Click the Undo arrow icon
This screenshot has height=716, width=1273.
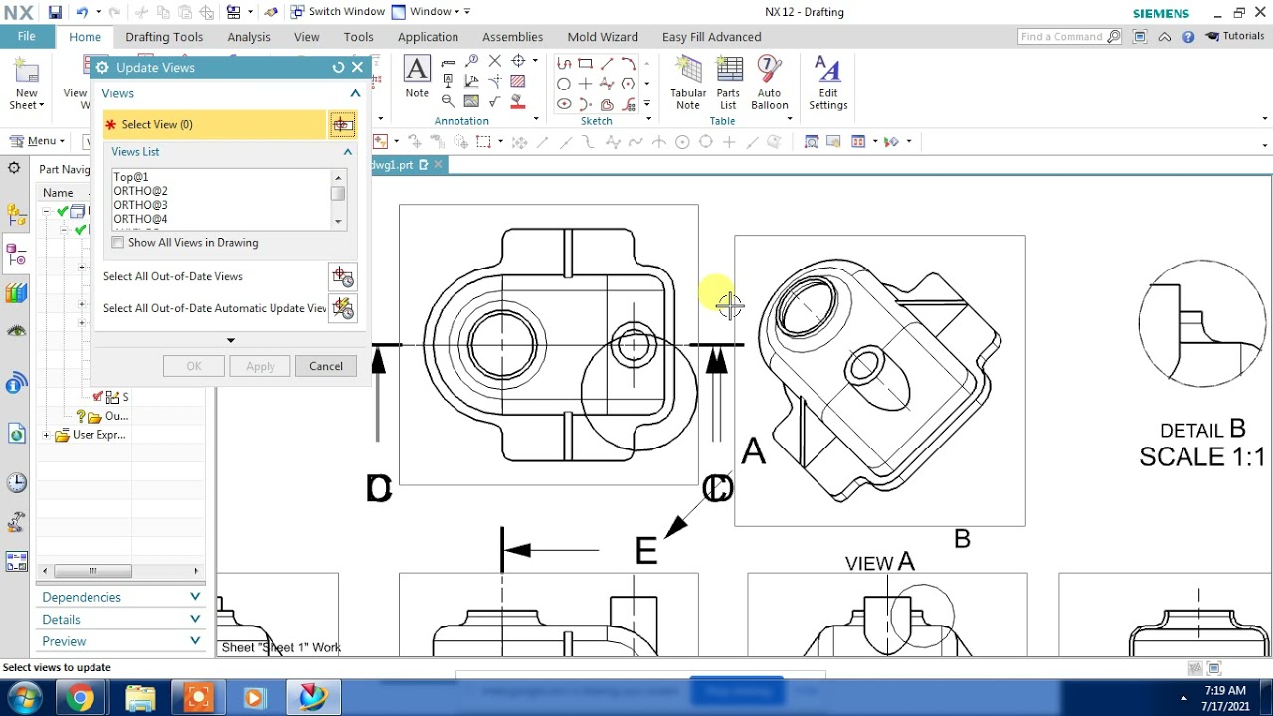pyautogui.click(x=82, y=12)
